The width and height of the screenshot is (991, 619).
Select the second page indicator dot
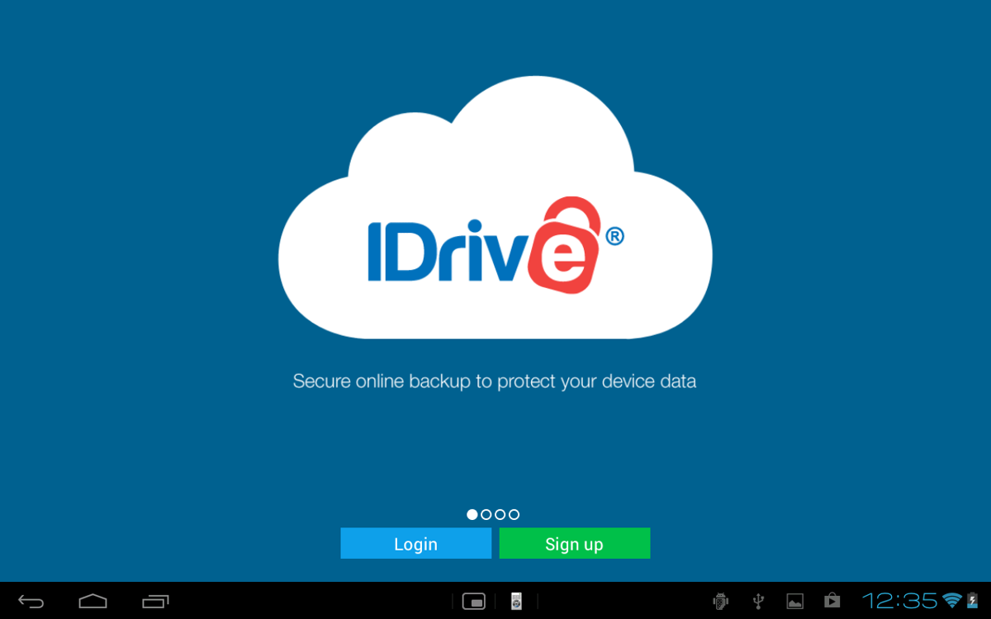486,514
